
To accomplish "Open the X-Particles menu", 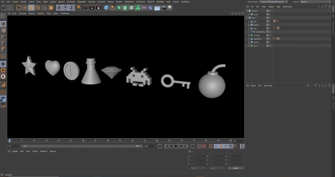I will [140, 2].
